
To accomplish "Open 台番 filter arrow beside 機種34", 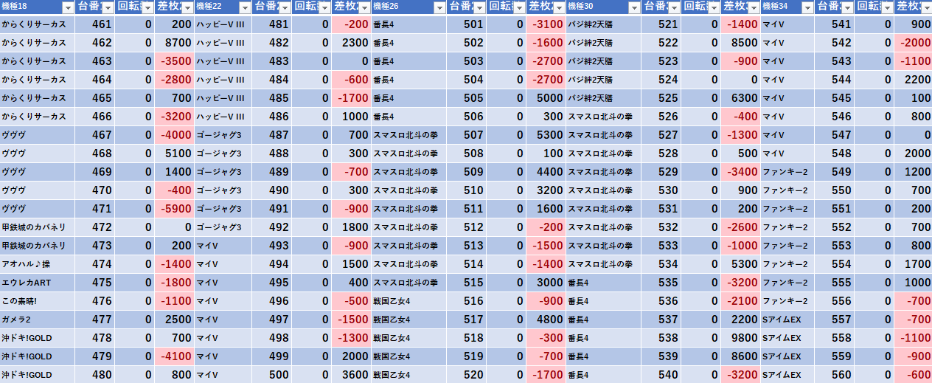I will (847, 7).
